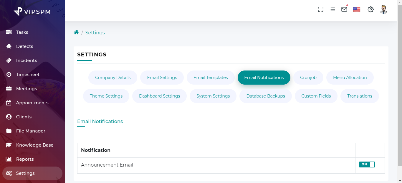The height and width of the screenshot is (183, 402).
Task: Open Knowledge Base from the sidebar
Action: click(34, 145)
